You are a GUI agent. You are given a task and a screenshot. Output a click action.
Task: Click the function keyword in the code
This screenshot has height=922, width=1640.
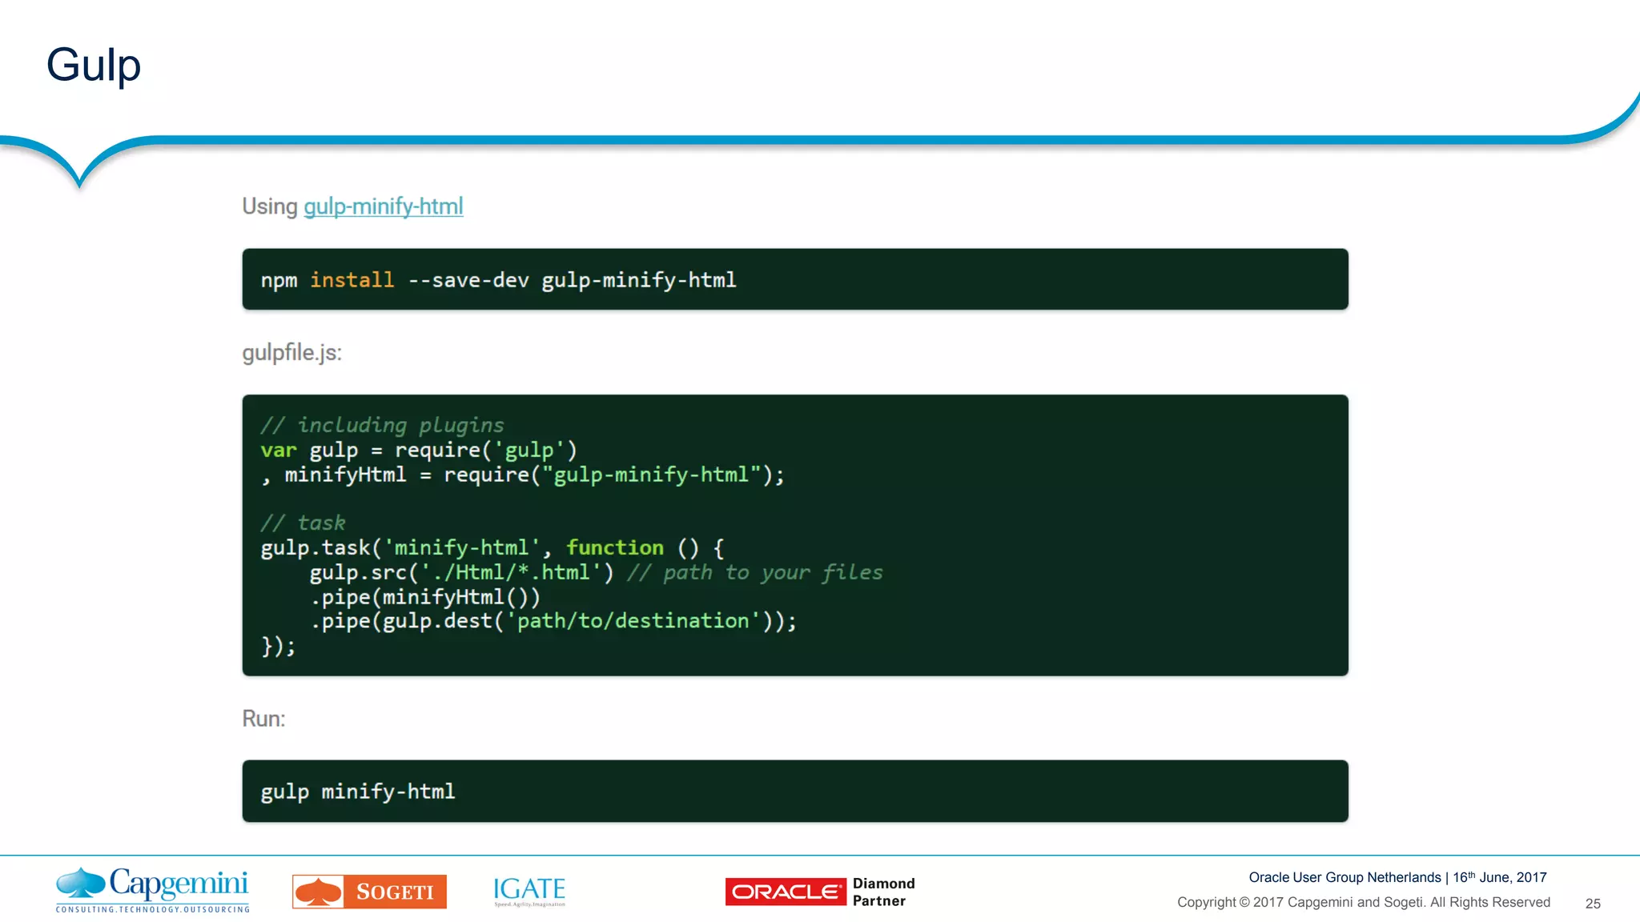pyautogui.click(x=614, y=547)
